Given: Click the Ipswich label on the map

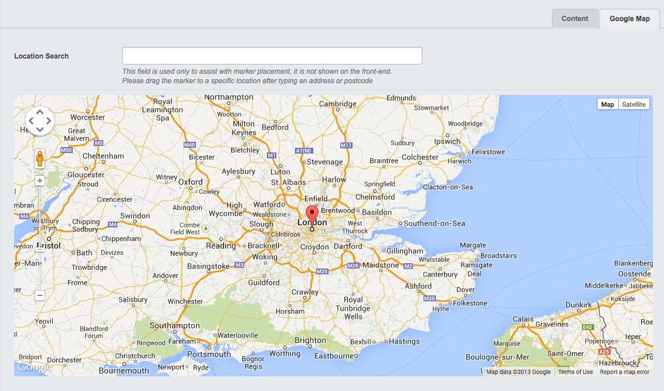Looking at the screenshot, I should [x=447, y=141].
